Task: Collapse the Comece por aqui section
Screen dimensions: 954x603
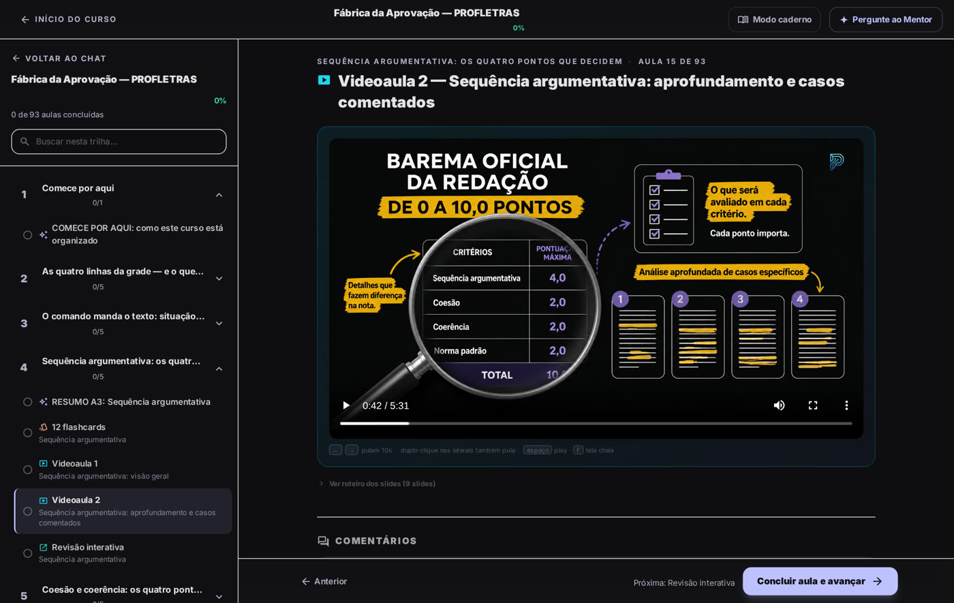Action: (x=219, y=195)
